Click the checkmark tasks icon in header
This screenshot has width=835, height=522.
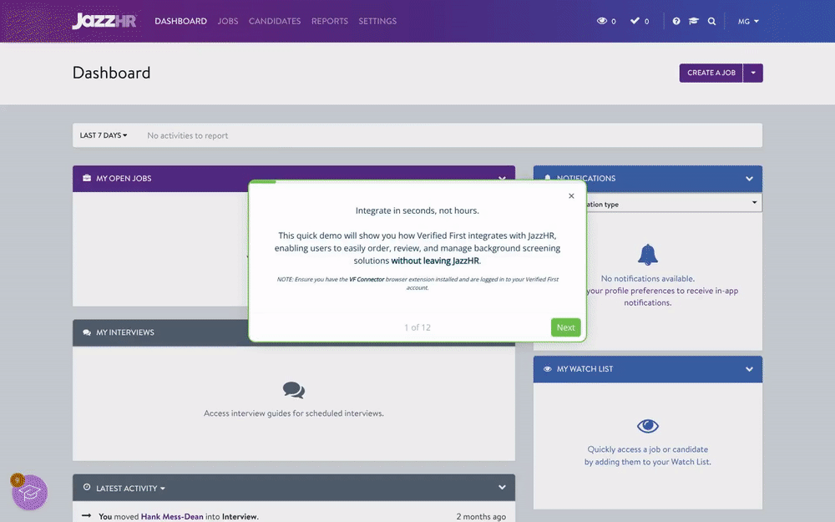pyautogui.click(x=635, y=22)
